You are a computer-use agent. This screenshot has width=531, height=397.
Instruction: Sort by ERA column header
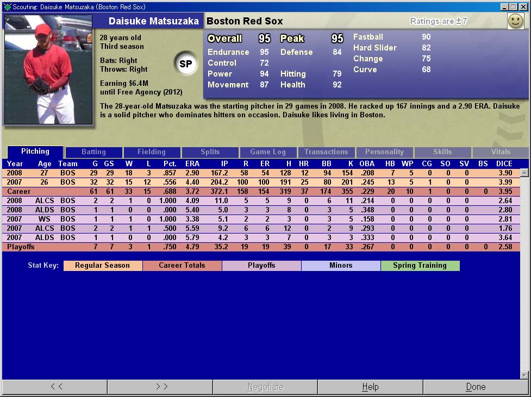(192, 163)
